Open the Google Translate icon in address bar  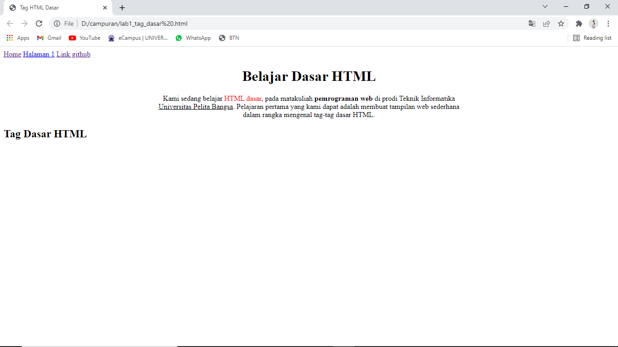click(x=532, y=23)
